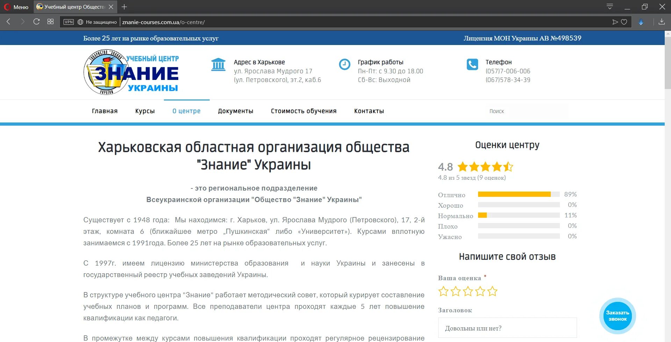This screenshot has height=342, width=671.
Task: Click the Отлично 89% rating bar
Action: [519, 194]
